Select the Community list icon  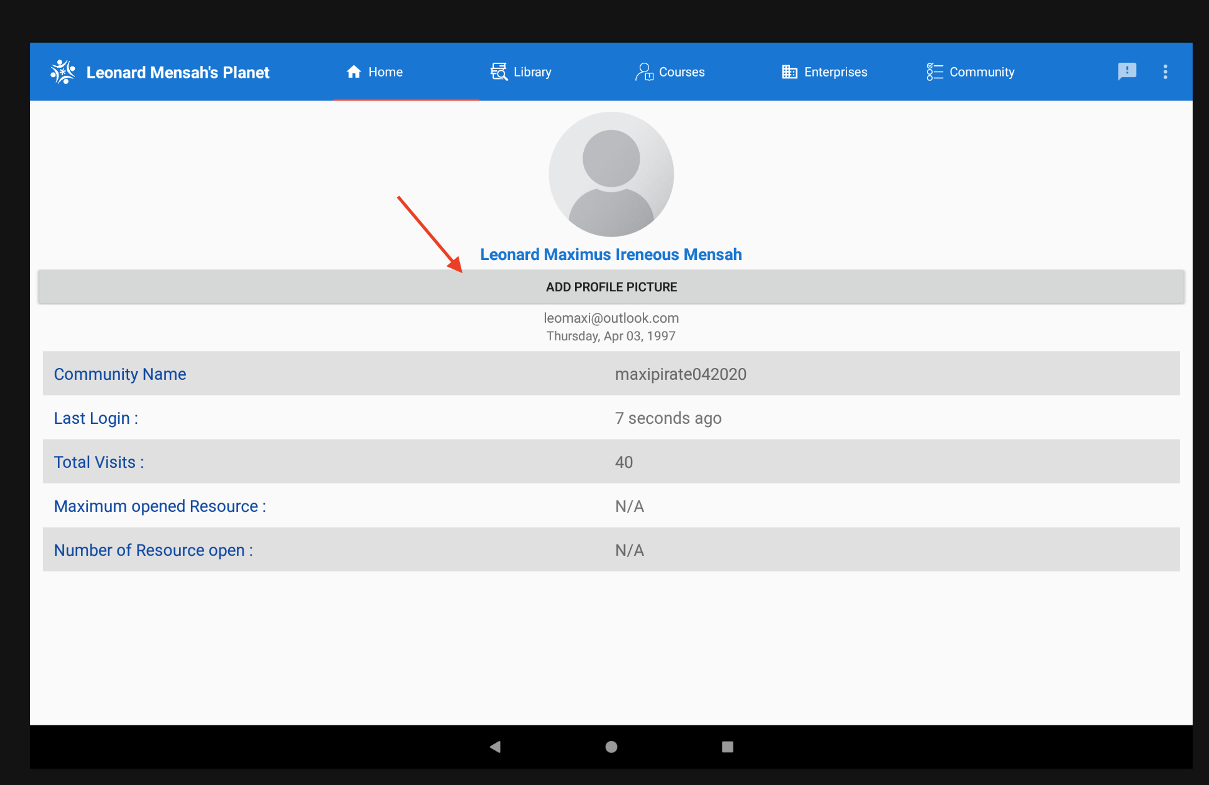click(934, 72)
